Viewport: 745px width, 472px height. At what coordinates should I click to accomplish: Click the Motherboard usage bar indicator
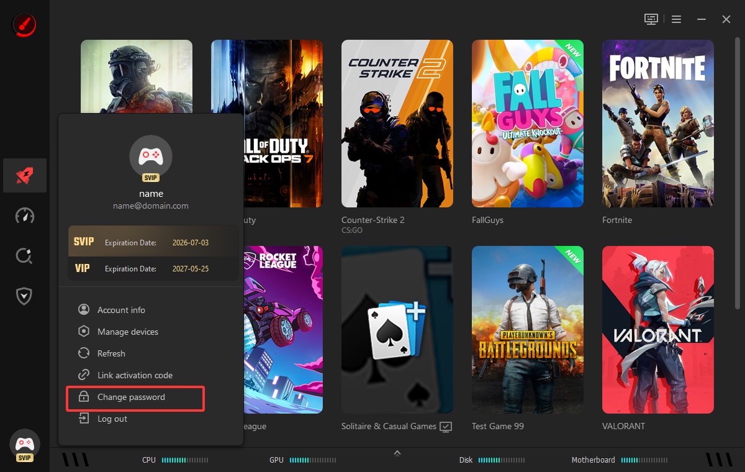(x=644, y=460)
